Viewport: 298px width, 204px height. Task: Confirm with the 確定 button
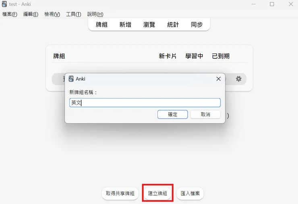coord(173,114)
